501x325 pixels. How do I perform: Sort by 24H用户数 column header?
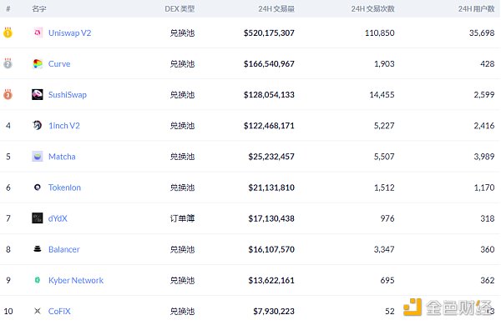477,9
